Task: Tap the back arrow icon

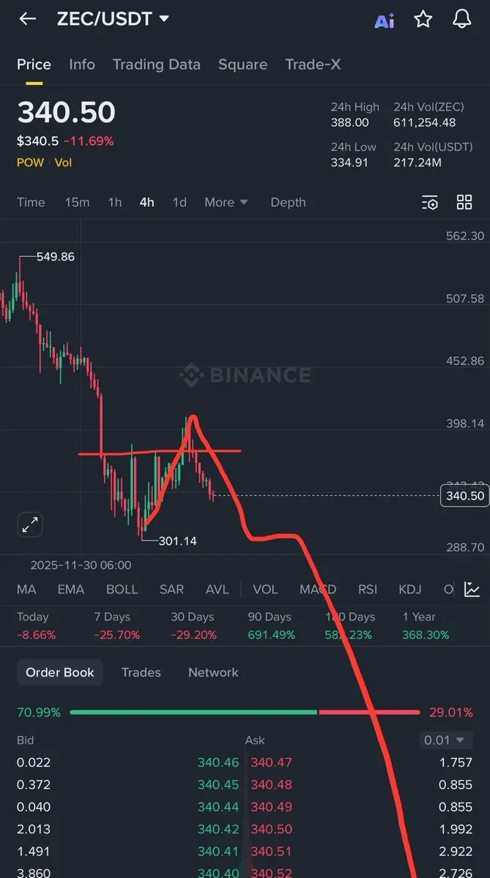Action: click(x=28, y=19)
